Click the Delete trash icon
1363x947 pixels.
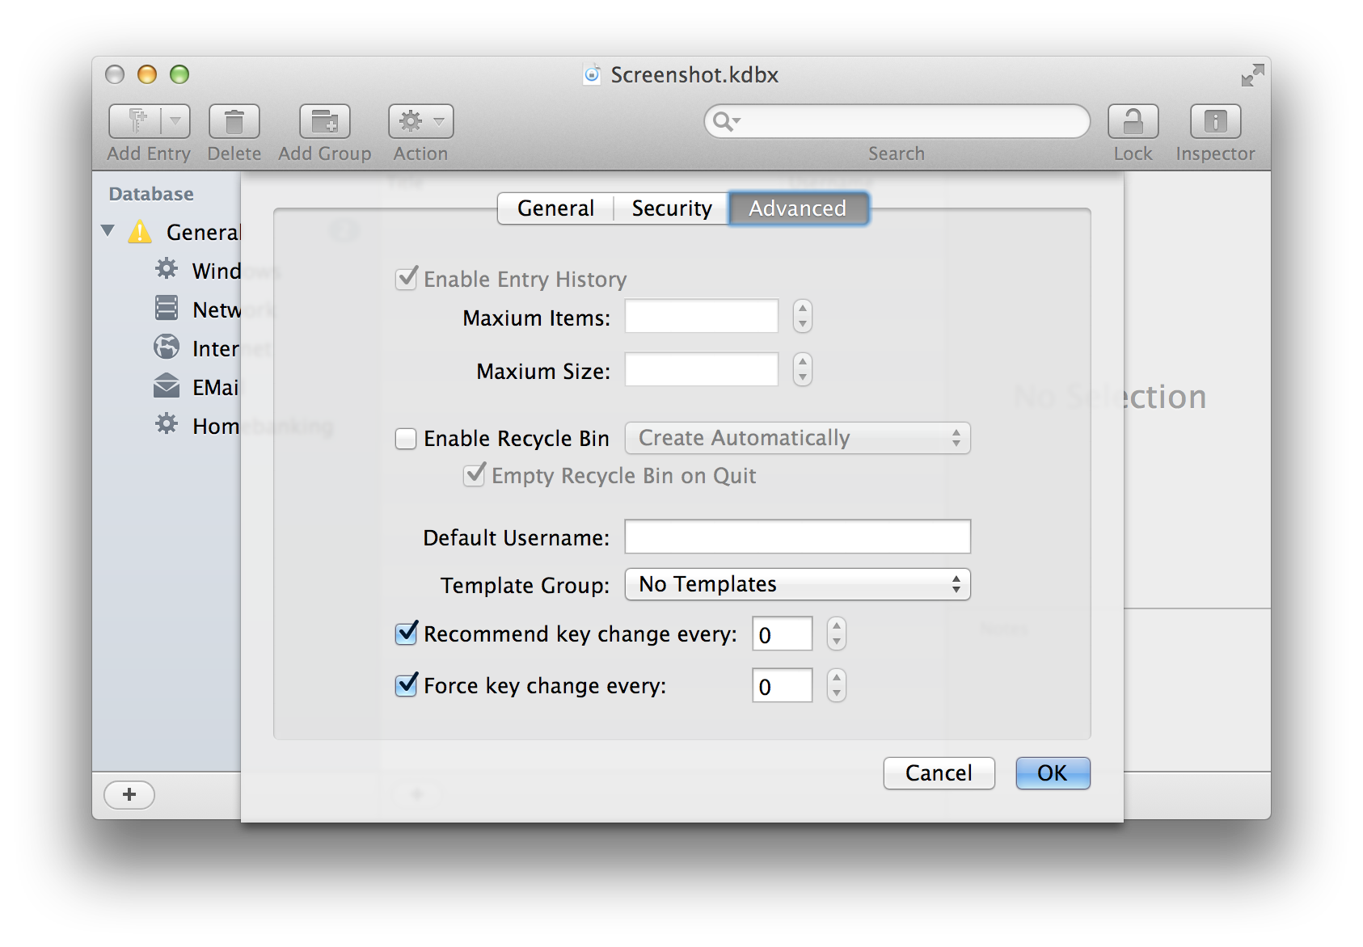point(234,121)
